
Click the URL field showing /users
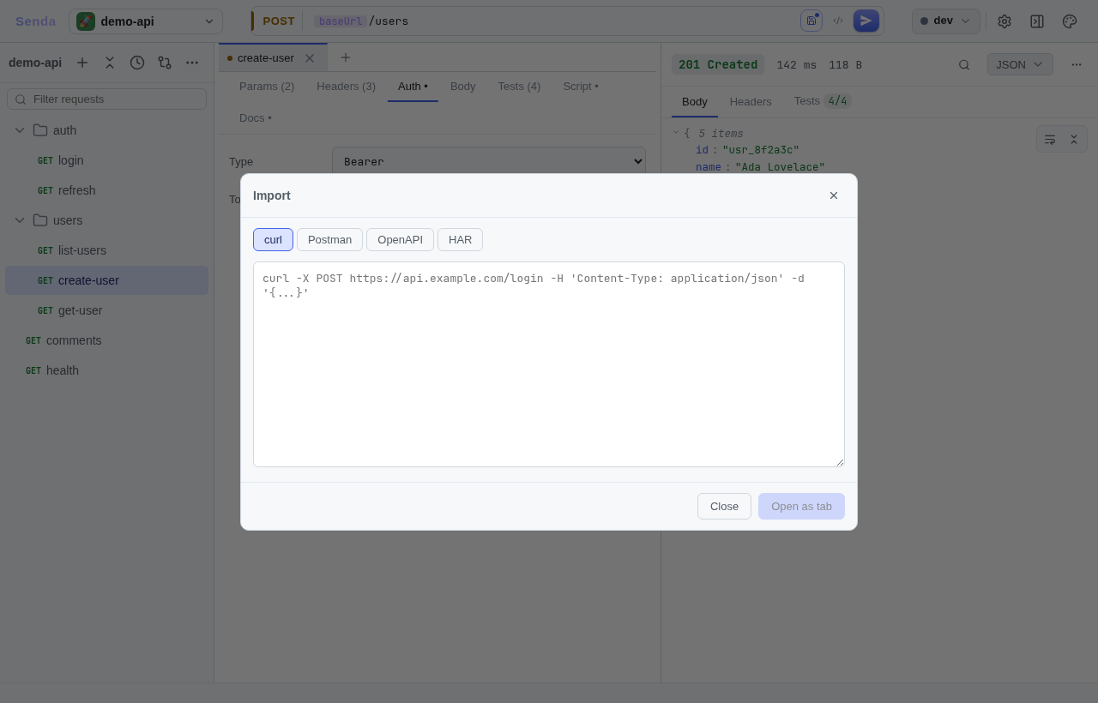pos(552,21)
